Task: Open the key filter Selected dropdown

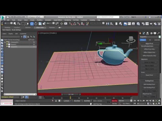Action: pos(125,101)
